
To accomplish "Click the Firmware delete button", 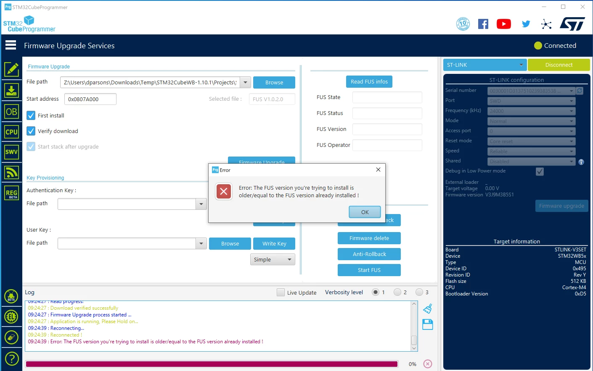I will (369, 238).
